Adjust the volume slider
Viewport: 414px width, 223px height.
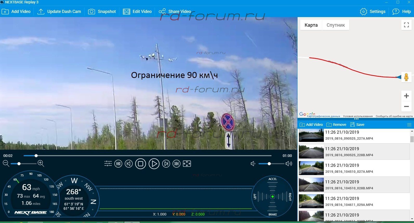pos(271,164)
